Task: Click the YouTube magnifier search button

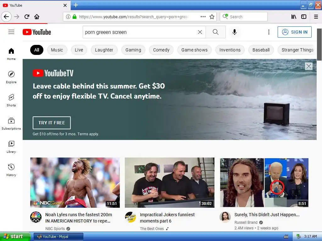Action: tap(216, 32)
